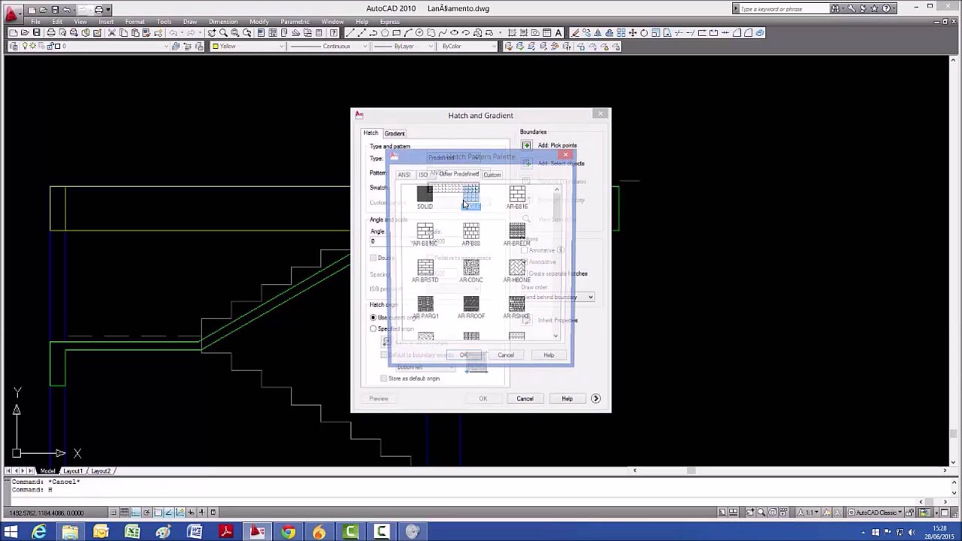Select the AR-CONC pattern swatch

tap(471, 270)
